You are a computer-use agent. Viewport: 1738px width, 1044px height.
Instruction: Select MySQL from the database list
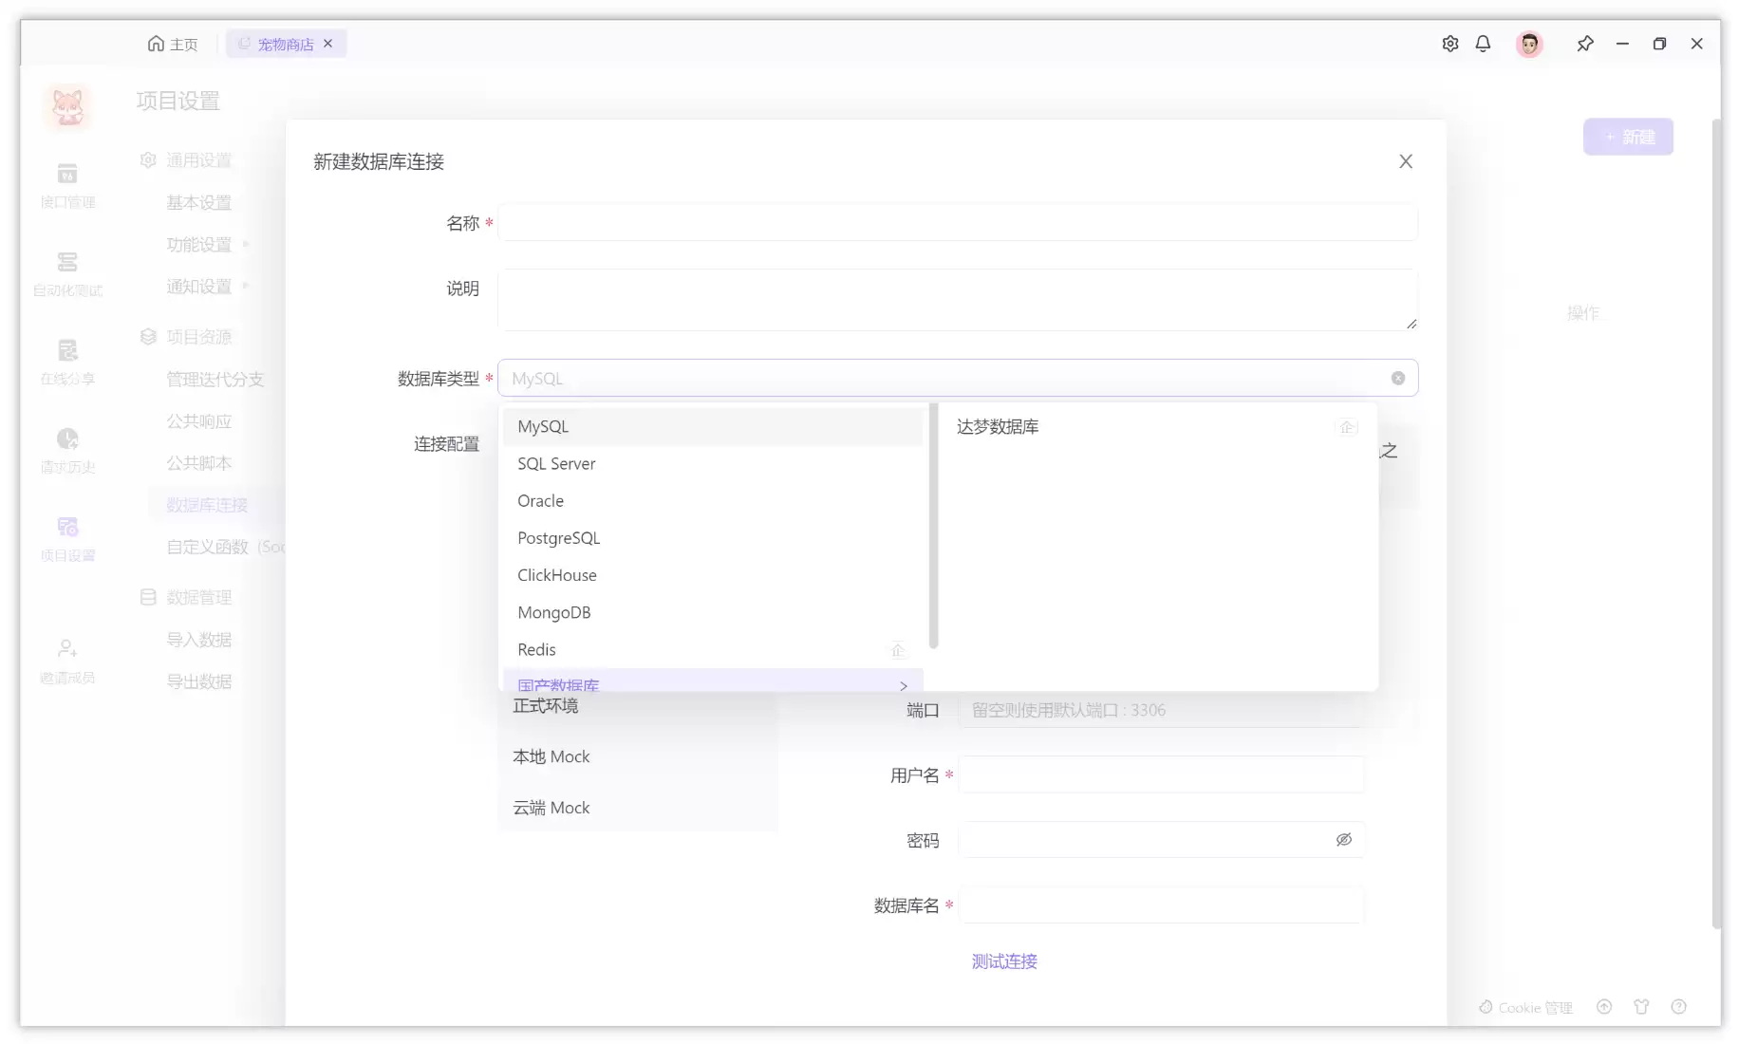click(x=712, y=427)
